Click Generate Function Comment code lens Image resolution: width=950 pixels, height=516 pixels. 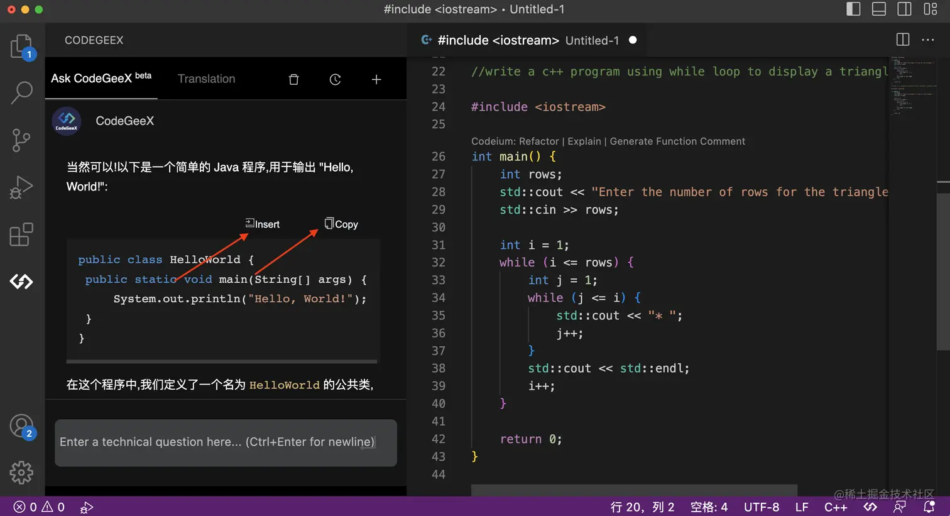click(x=677, y=141)
